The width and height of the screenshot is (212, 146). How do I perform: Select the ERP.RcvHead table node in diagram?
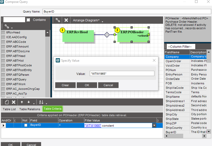pyautogui.click(x=78, y=36)
